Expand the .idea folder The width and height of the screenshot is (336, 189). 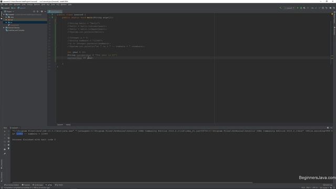6,17
